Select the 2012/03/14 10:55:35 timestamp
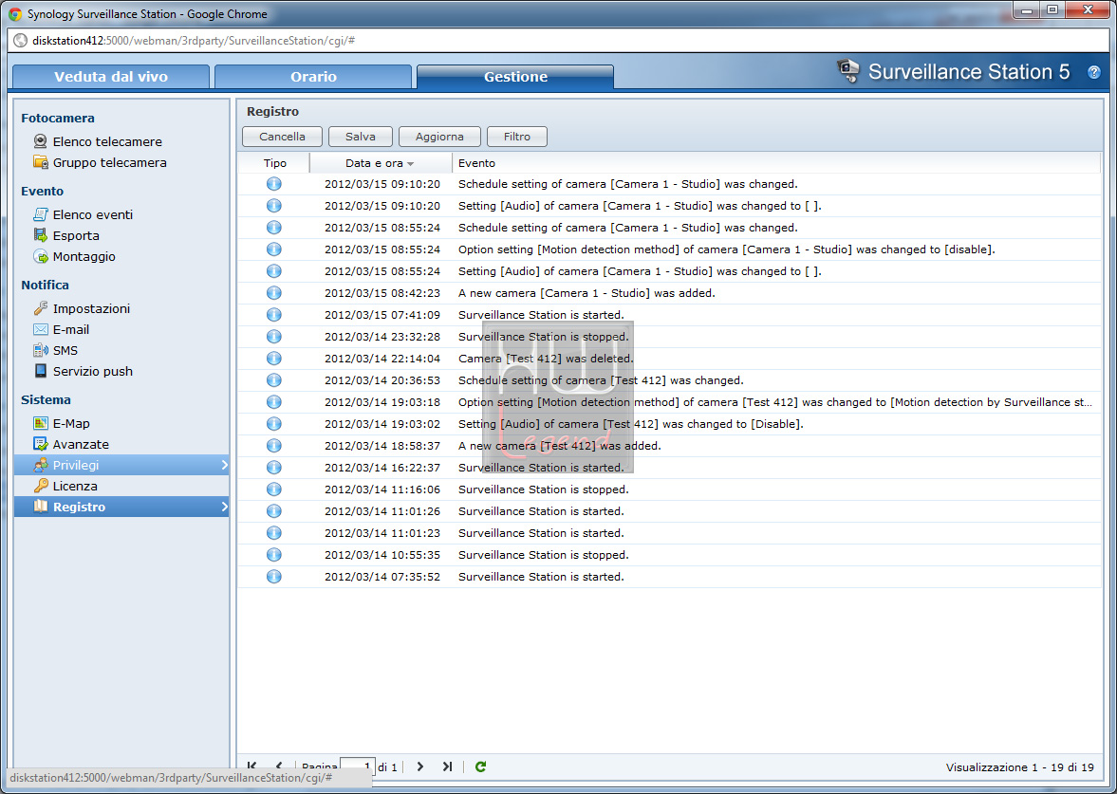Viewport: 1117px width, 794px height. coord(382,555)
